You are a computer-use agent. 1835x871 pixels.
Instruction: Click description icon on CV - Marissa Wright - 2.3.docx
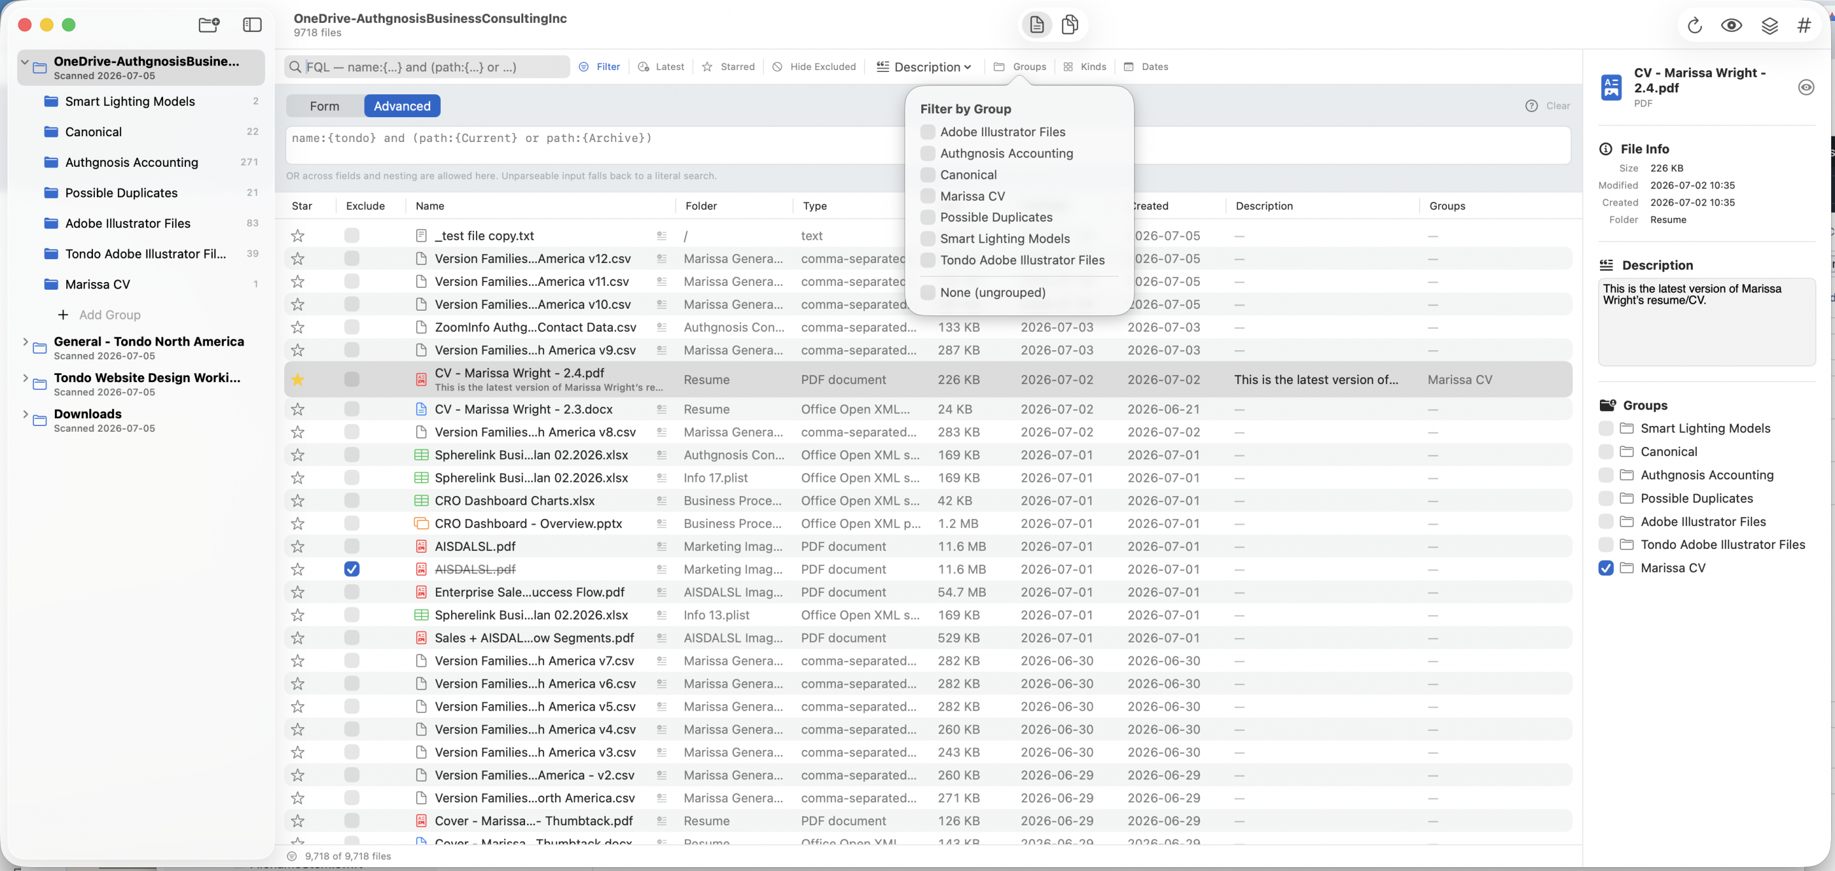pyautogui.click(x=662, y=409)
